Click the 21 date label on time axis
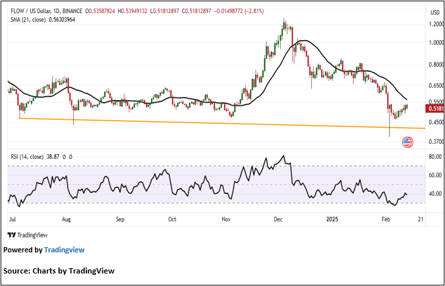 click(421, 219)
